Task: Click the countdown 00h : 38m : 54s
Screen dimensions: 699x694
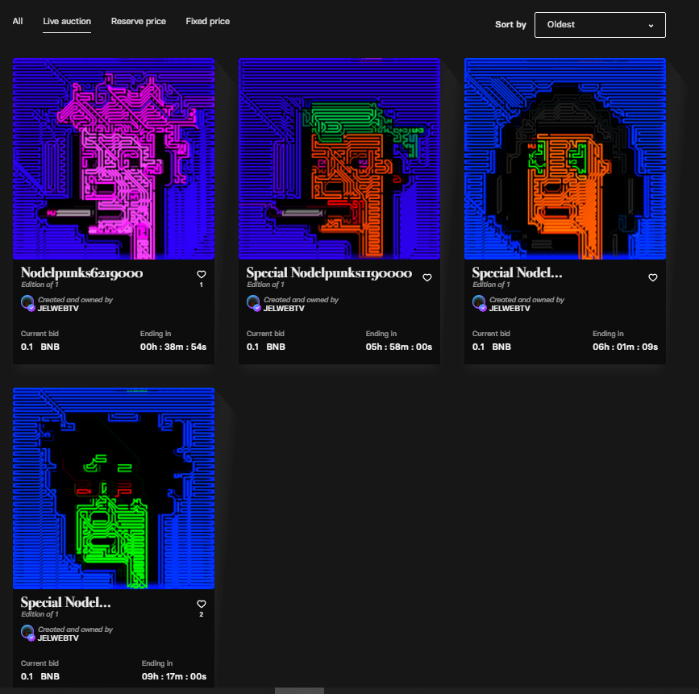Action: coord(173,347)
